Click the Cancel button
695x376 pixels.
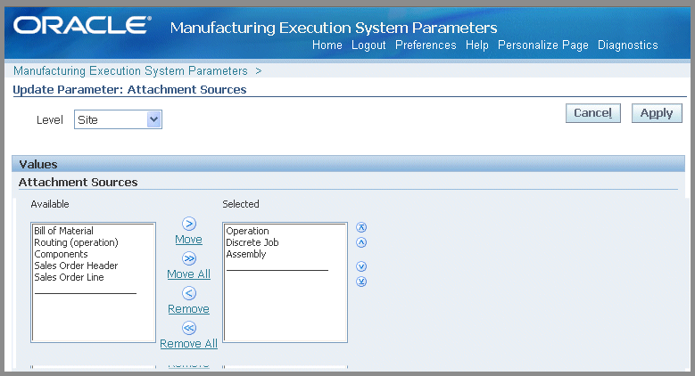point(593,113)
